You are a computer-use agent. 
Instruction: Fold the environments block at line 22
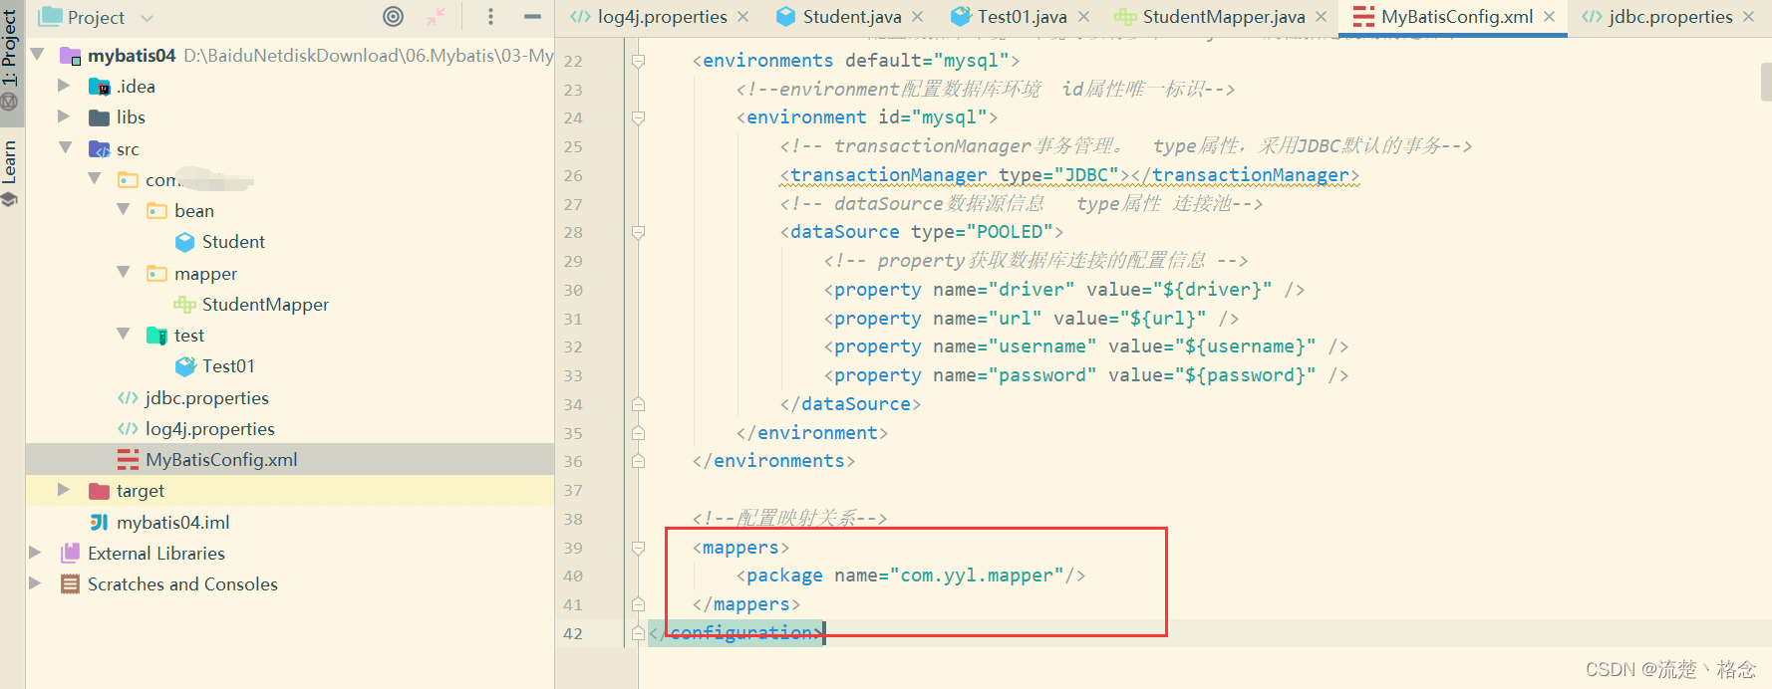click(x=638, y=62)
